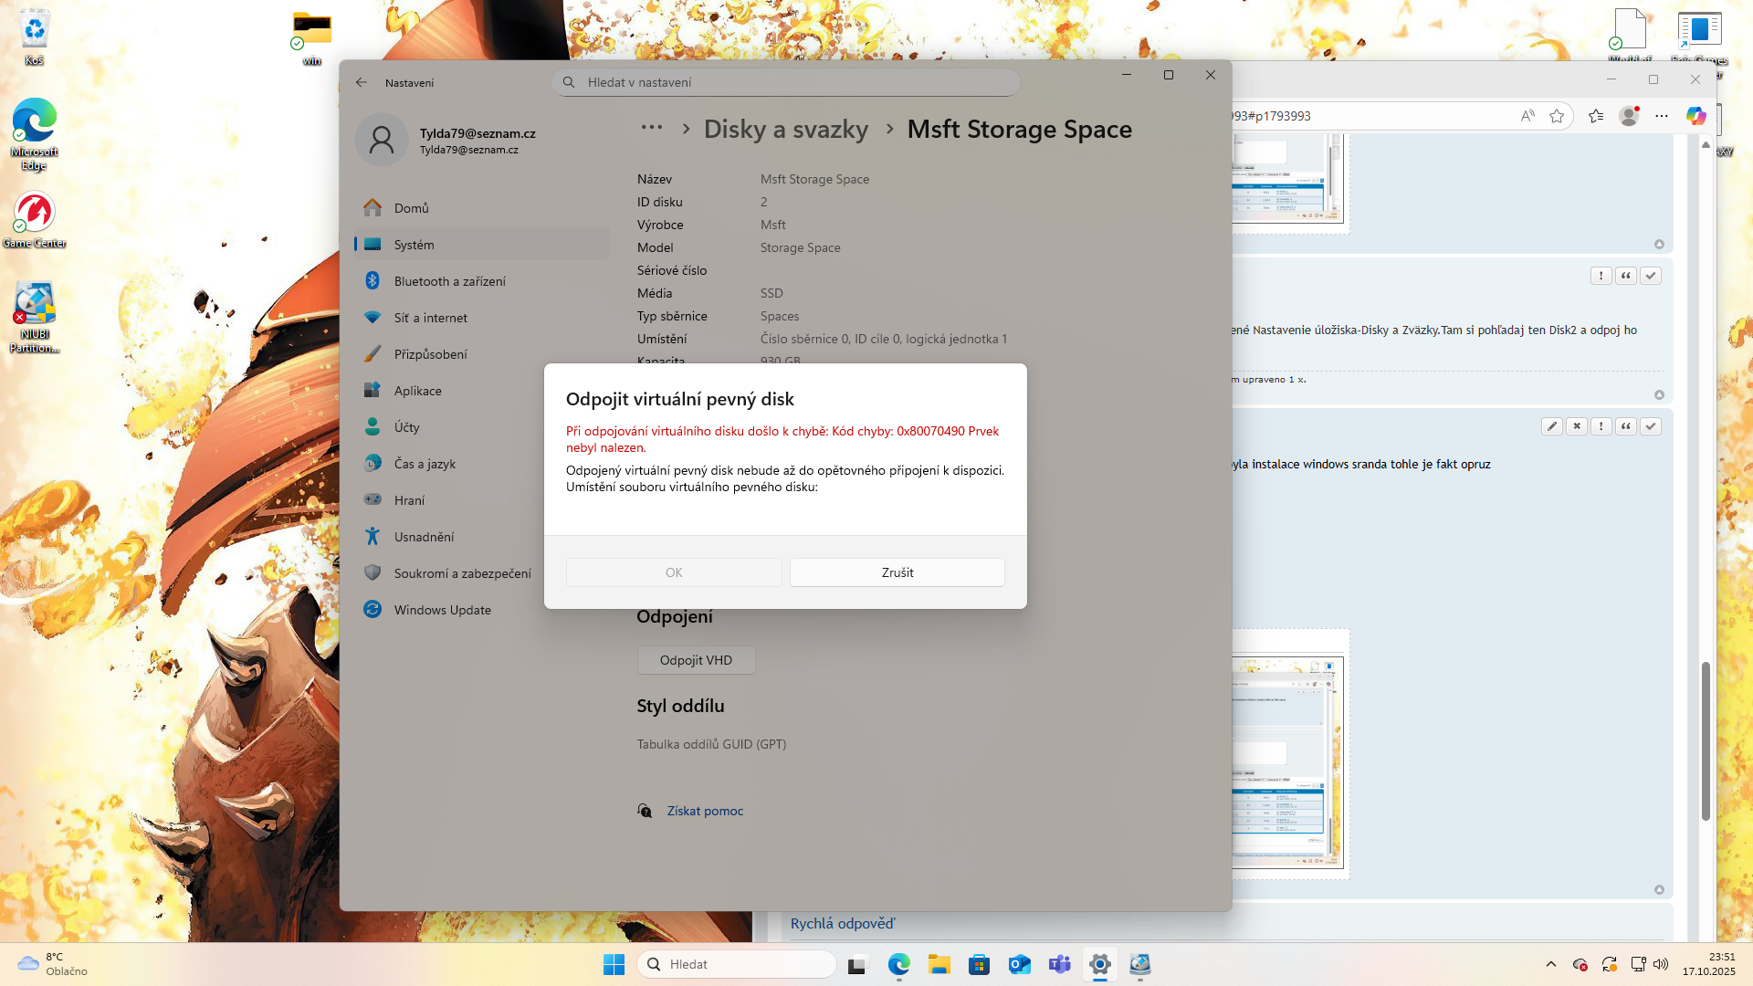The height and width of the screenshot is (986, 1753).
Task: Open Outlook from the taskbar
Action: point(1019,964)
